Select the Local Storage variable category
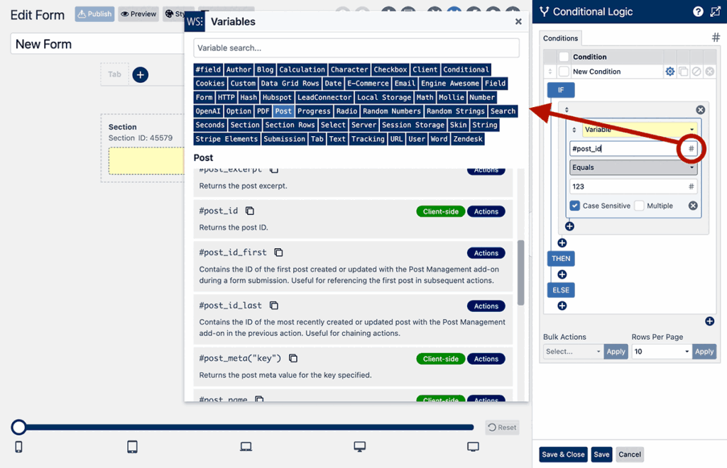Image resolution: width=727 pixels, height=468 pixels. [384, 97]
